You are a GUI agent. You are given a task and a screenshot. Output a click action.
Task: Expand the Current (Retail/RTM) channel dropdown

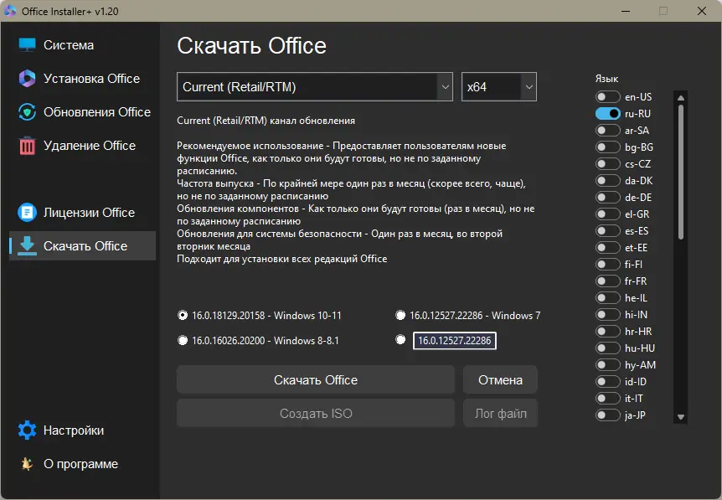[x=315, y=87]
